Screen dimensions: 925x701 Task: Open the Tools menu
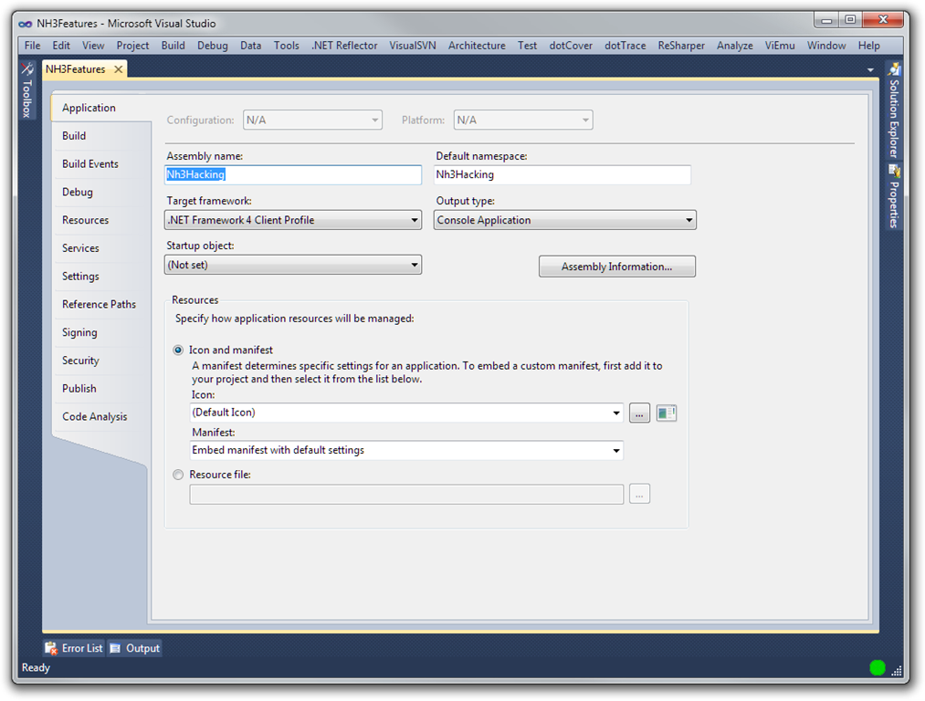[287, 46]
